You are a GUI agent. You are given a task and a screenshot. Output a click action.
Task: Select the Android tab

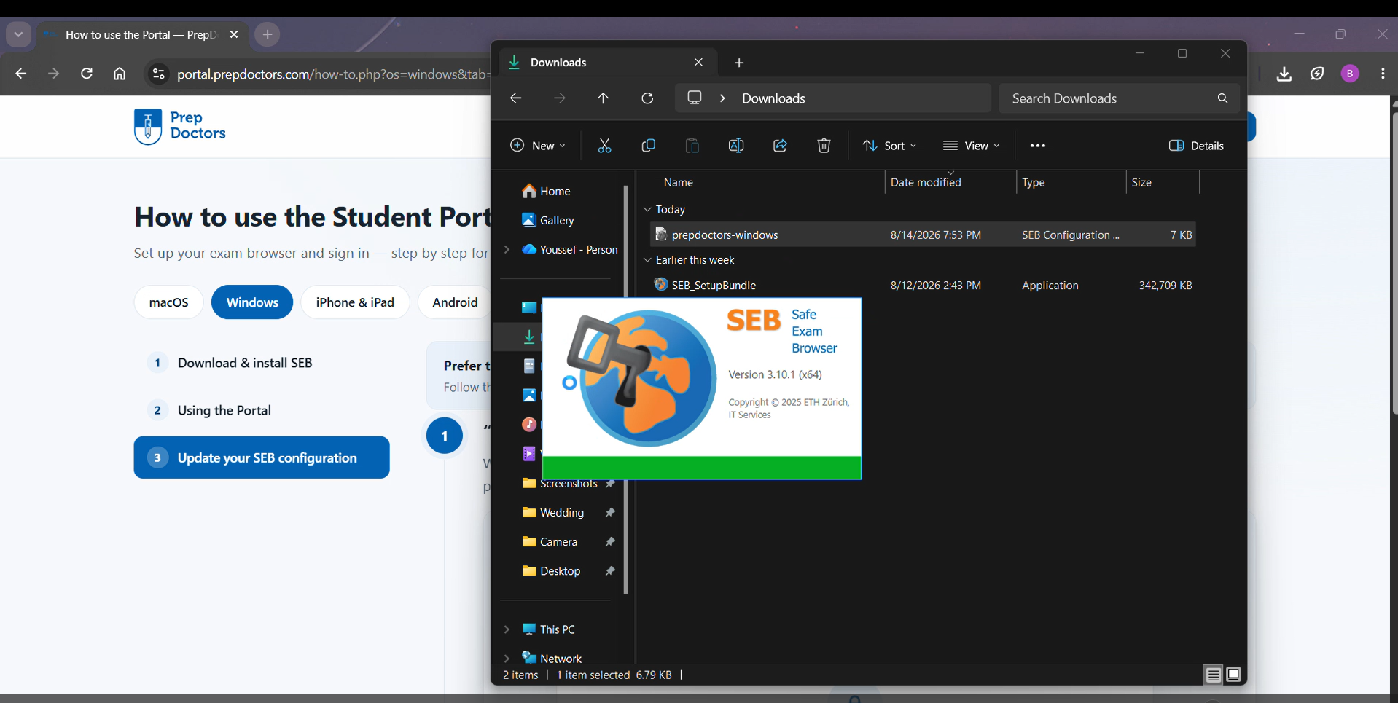click(455, 302)
